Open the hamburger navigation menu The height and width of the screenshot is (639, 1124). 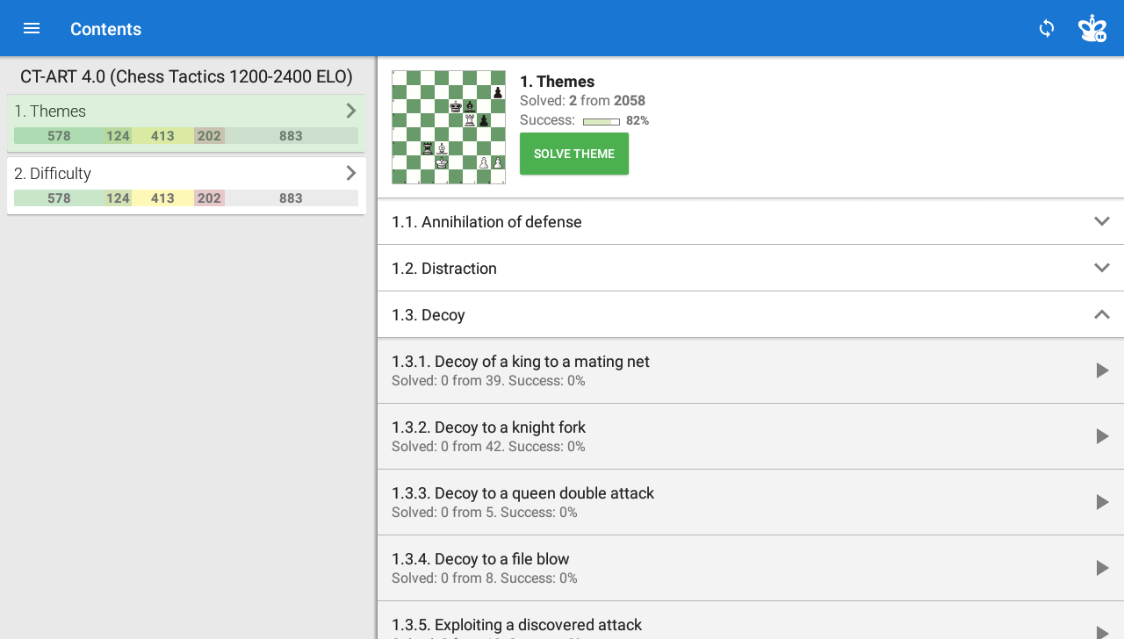tap(32, 28)
